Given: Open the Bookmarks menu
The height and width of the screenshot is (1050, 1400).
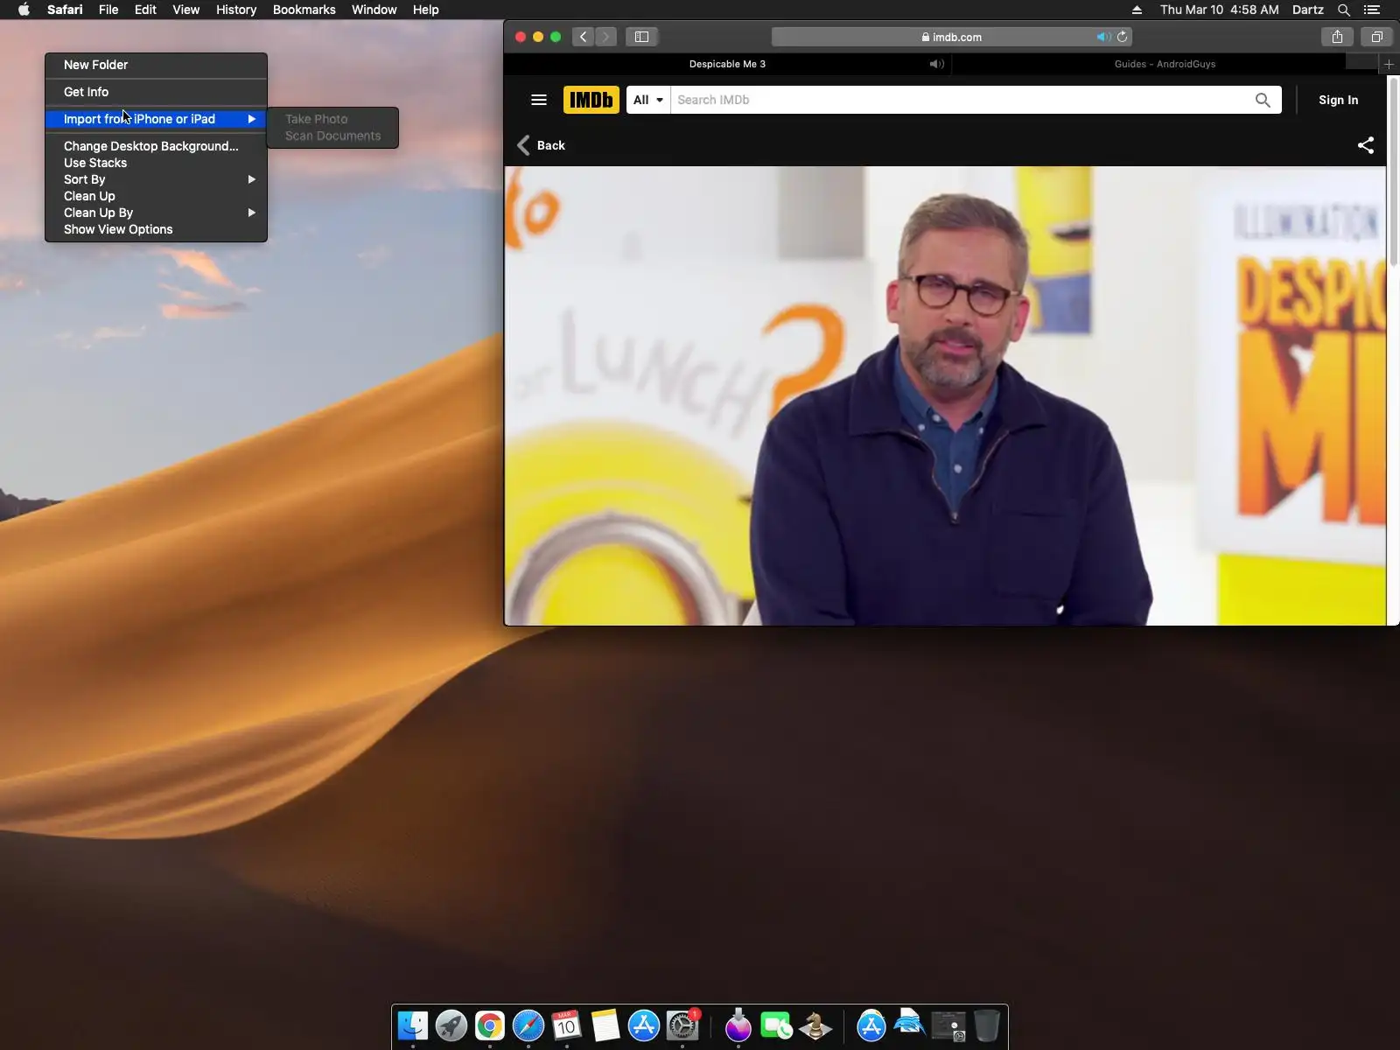Looking at the screenshot, I should [304, 10].
